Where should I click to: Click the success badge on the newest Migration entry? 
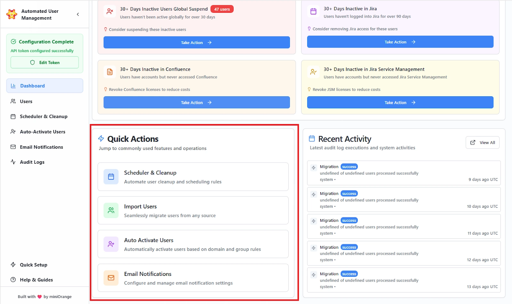349,167
